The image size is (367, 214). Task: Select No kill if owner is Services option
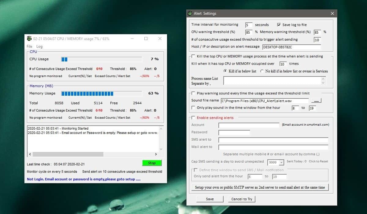(x=261, y=71)
